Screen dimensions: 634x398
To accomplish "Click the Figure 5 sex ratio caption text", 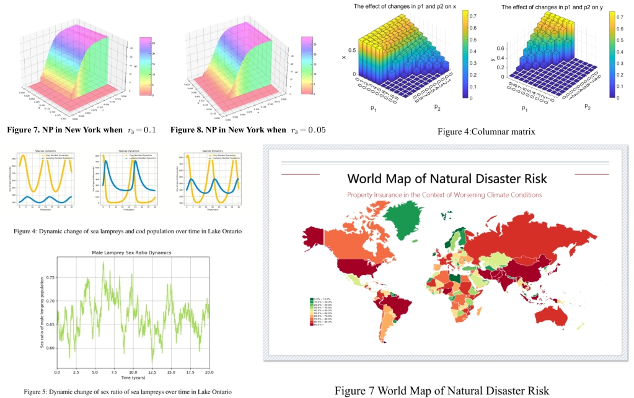I will coord(128,392).
